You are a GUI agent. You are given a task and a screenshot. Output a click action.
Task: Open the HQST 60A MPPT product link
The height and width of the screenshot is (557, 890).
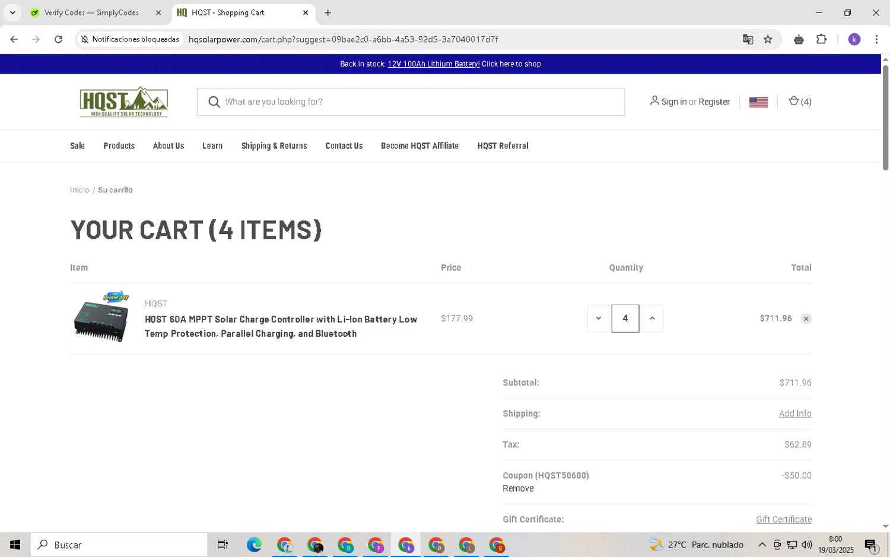281,327
